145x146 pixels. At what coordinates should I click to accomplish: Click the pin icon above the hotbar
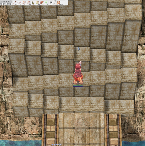pos(55,1)
